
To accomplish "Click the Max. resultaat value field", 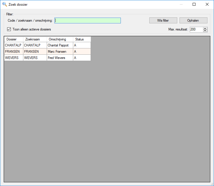I will coord(196,29).
